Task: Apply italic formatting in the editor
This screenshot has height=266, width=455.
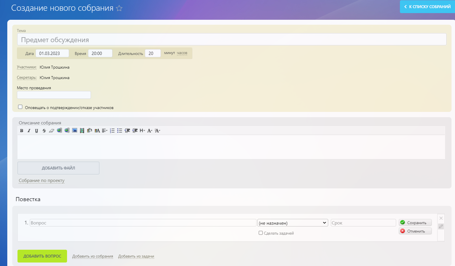Action: pyautogui.click(x=29, y=131)
